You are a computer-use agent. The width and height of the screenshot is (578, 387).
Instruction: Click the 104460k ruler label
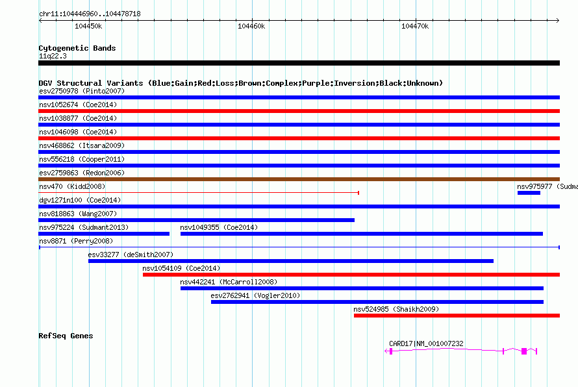point(251,26)
